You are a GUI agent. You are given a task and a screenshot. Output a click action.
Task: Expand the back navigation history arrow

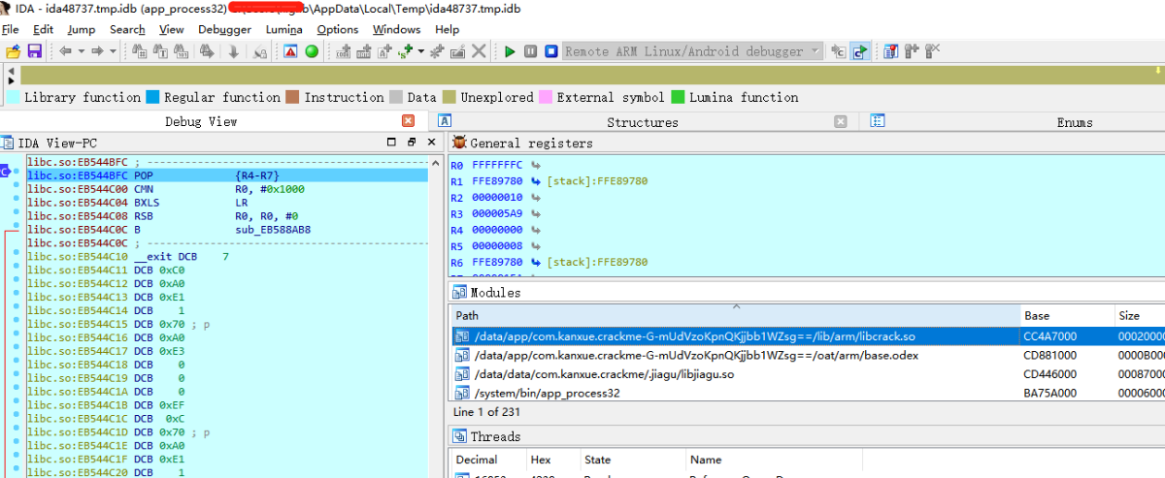pyautogui.click(x=80, y=50)
